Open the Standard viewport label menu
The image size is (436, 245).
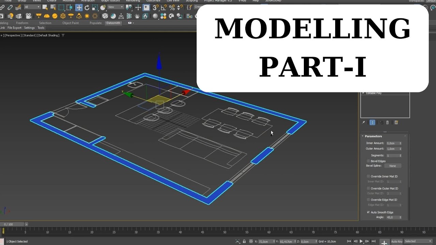point(30,35)
